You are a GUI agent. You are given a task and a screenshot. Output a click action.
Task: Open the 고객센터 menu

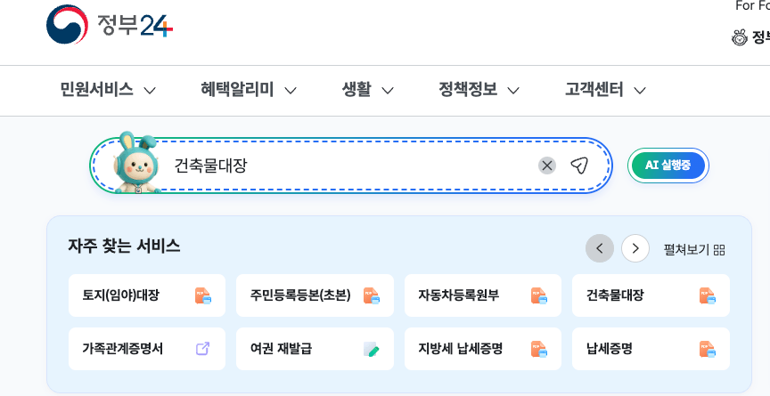[x=605, y=90]
